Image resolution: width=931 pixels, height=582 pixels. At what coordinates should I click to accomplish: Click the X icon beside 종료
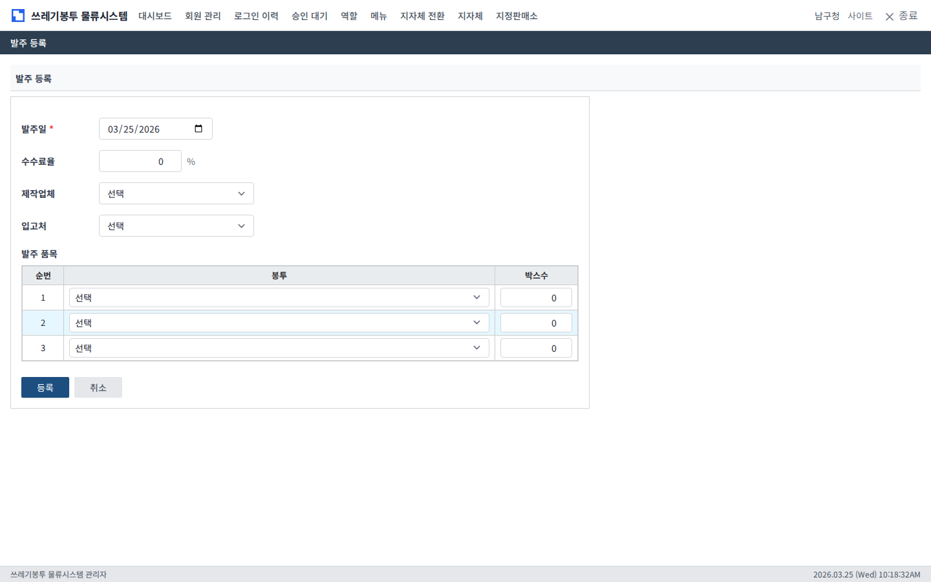pos(890,16)
